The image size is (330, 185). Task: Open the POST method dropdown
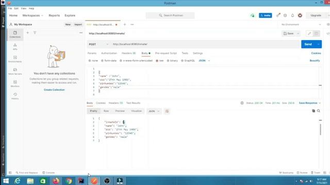(98, 44)
